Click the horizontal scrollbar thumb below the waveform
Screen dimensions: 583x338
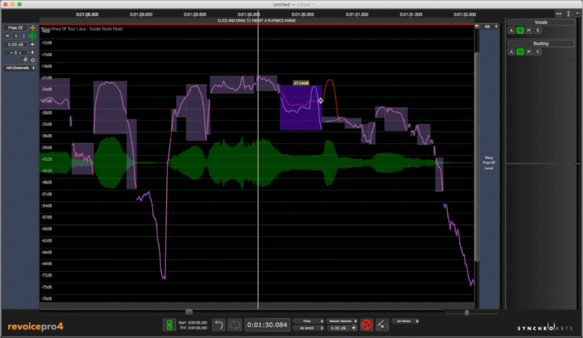click(189, 312)
